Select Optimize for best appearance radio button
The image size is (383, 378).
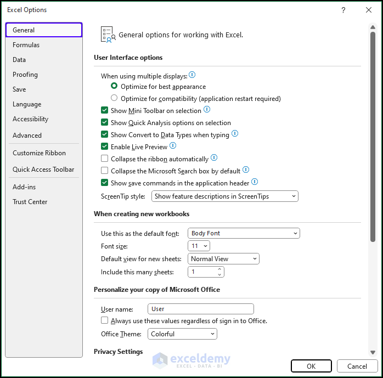tap(114, 86)
